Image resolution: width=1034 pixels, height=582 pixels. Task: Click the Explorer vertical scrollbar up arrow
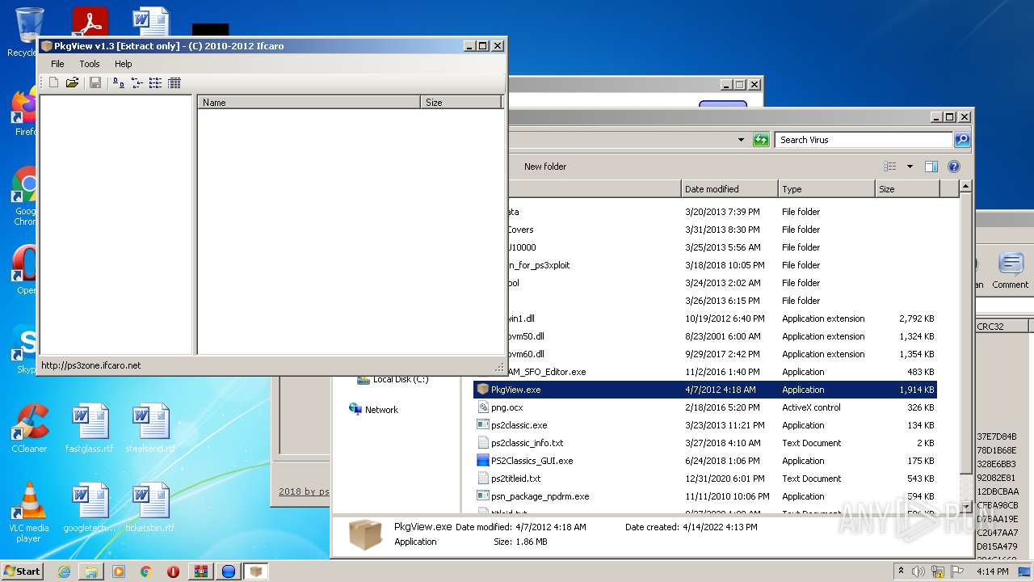pyautogui.click(x=965, y=188)
